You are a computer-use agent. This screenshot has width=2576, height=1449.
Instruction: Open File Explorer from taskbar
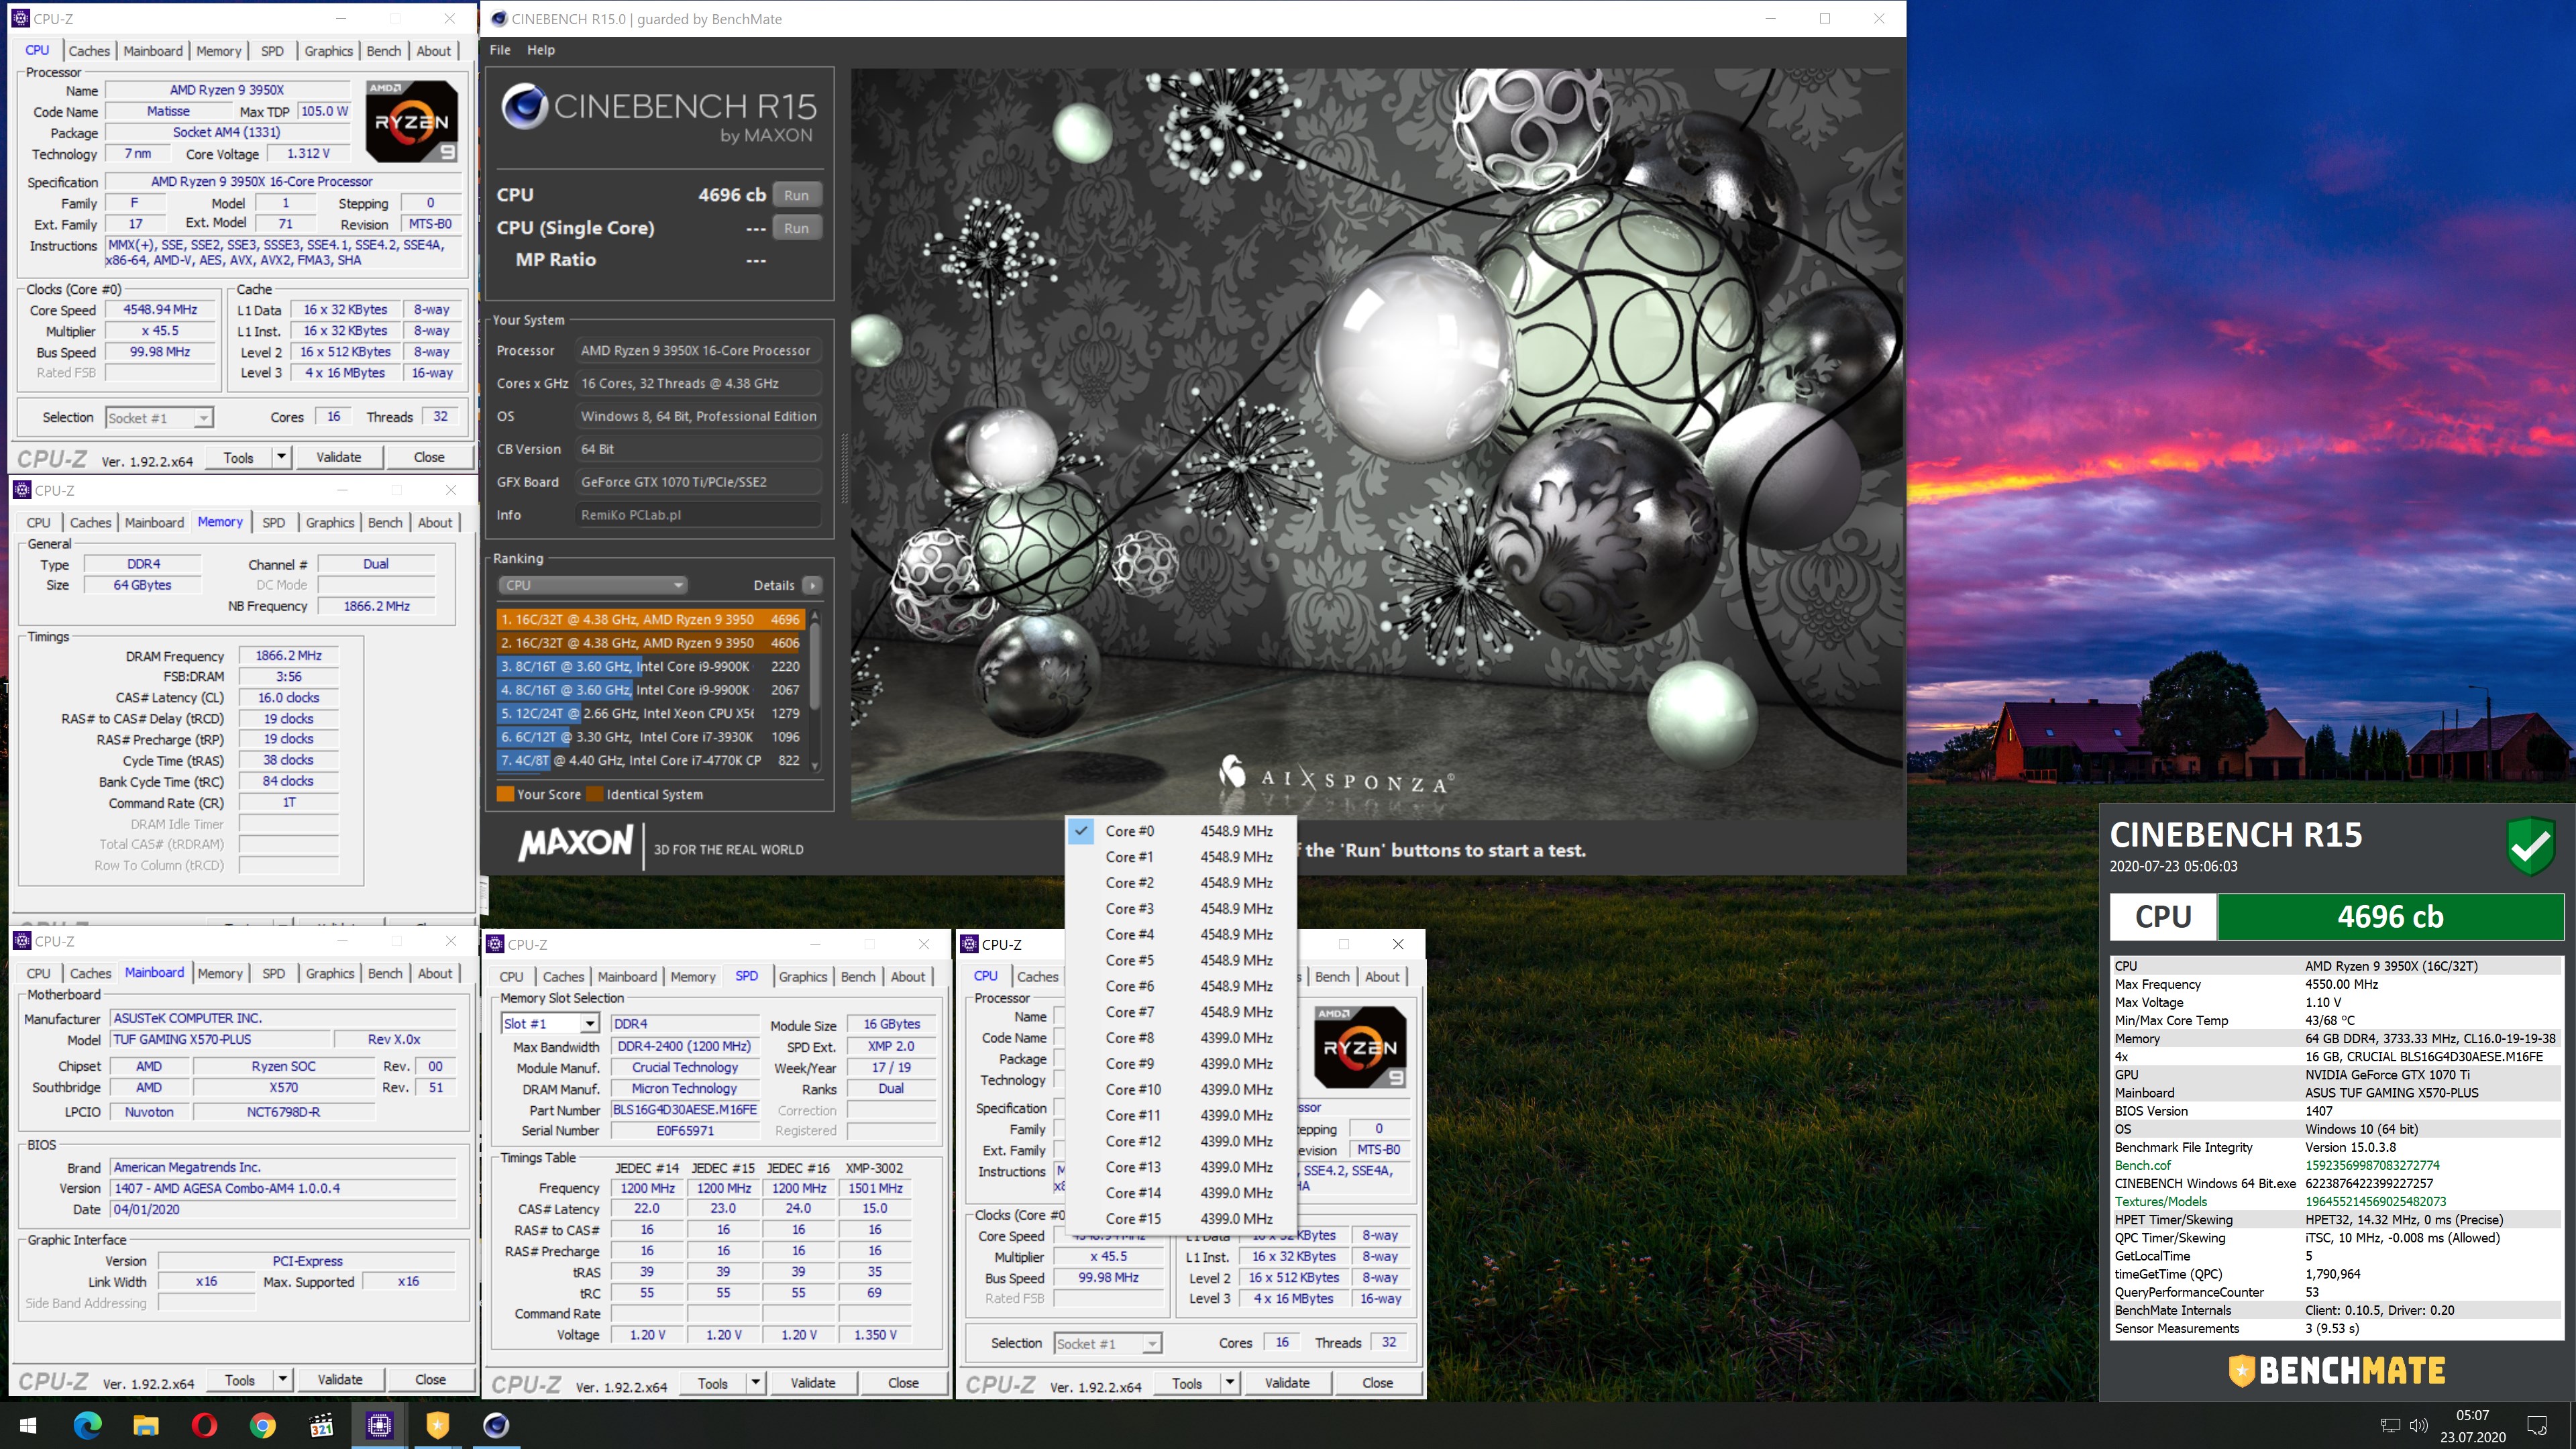click(146, 1425)
